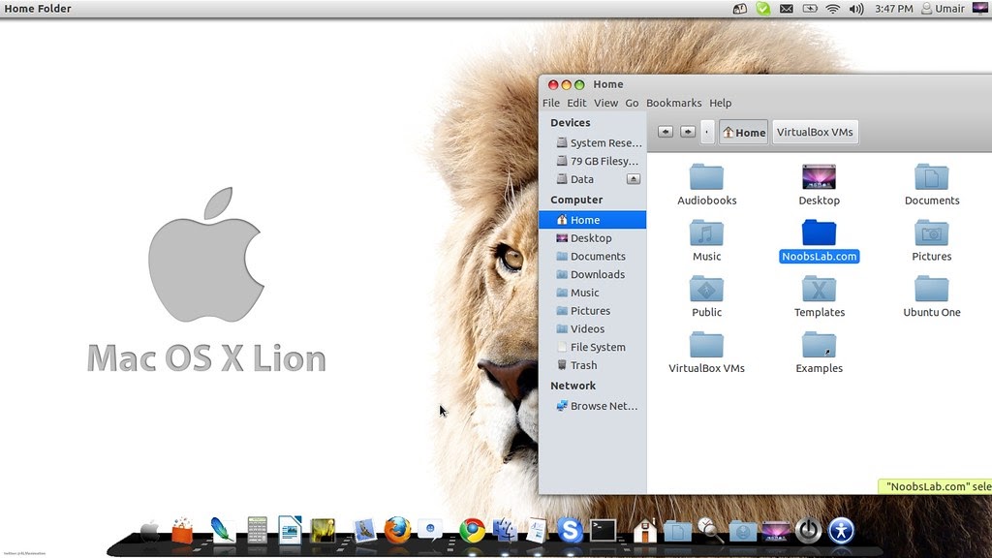
Task: Select System Reserved in Devices sidebar
Action: [x=593, y=143]
